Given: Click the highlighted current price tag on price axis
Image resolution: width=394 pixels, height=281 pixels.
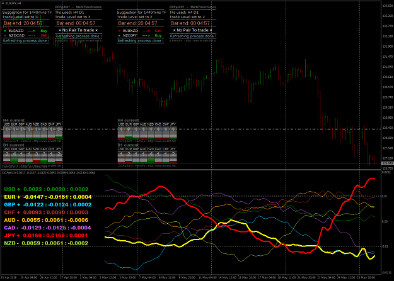Looking at the screenshot, I should 387,163.
